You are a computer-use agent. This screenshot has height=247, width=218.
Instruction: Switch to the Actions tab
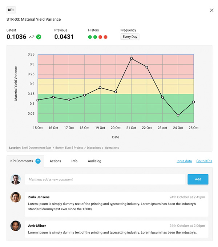click(55, 161)
